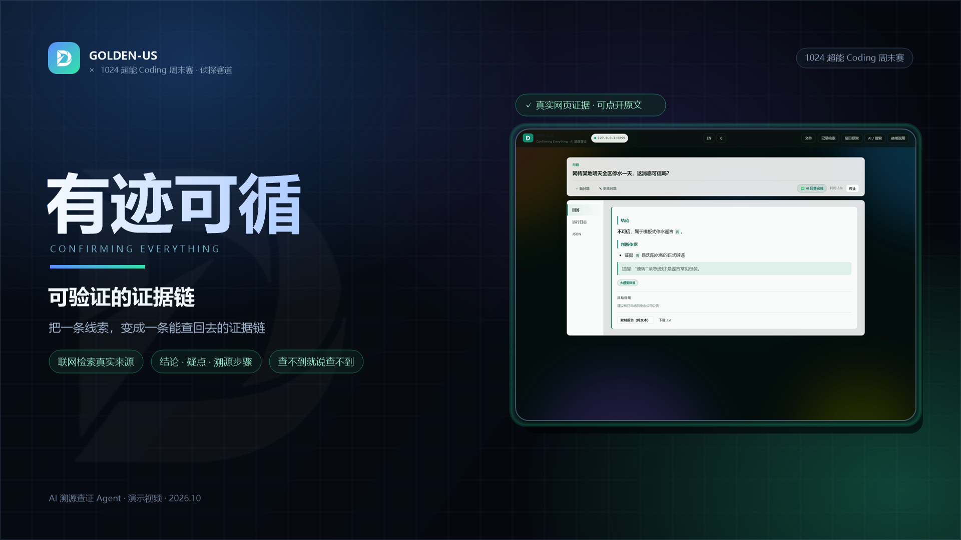Click the 127.0.0.1:8899 server status pill
Image resolution: width=961 pixels, height=540 pixels.
click(610, 138)
